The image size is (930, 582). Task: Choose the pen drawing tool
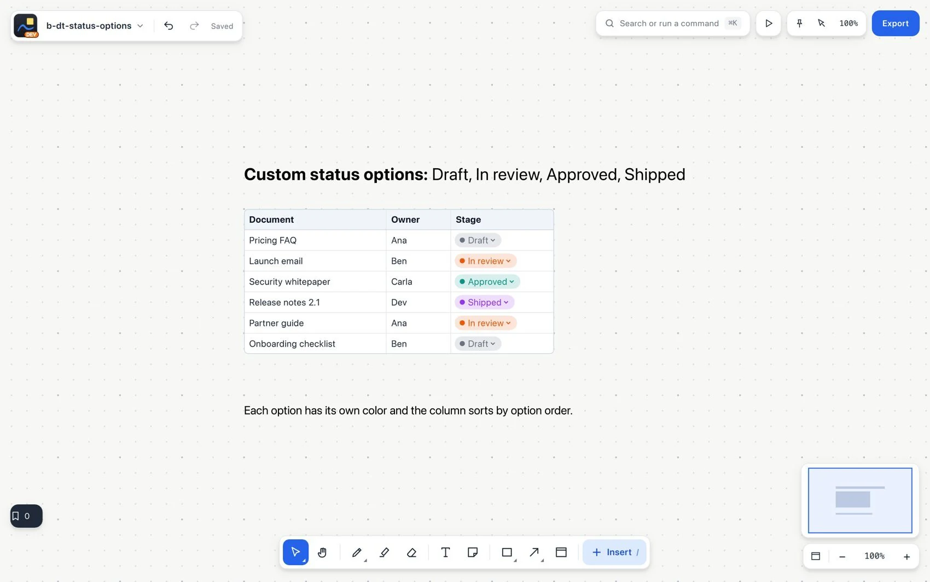pyautogui.click(x=357, y=552)
